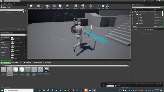Click the Windows taskbar search box
This screenshot has height=92, width=164.
pos(19,90)
